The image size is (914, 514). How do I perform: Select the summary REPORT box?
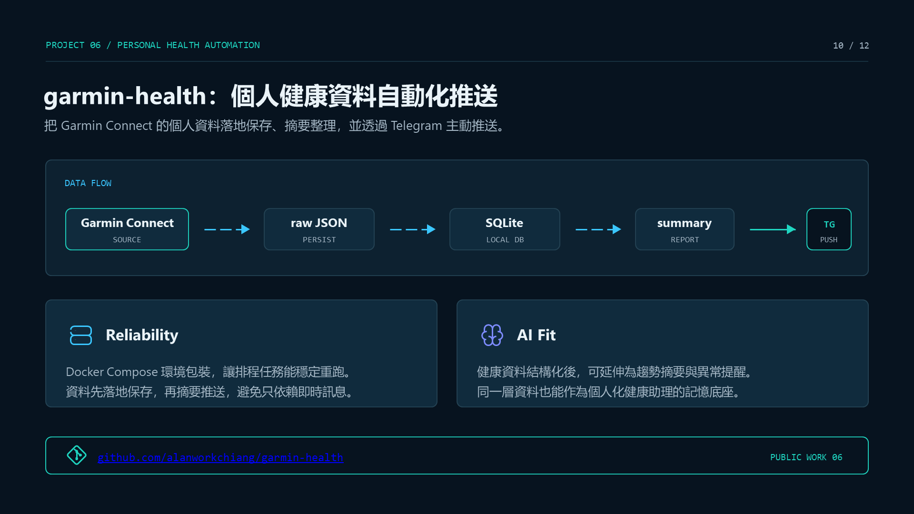685,229
